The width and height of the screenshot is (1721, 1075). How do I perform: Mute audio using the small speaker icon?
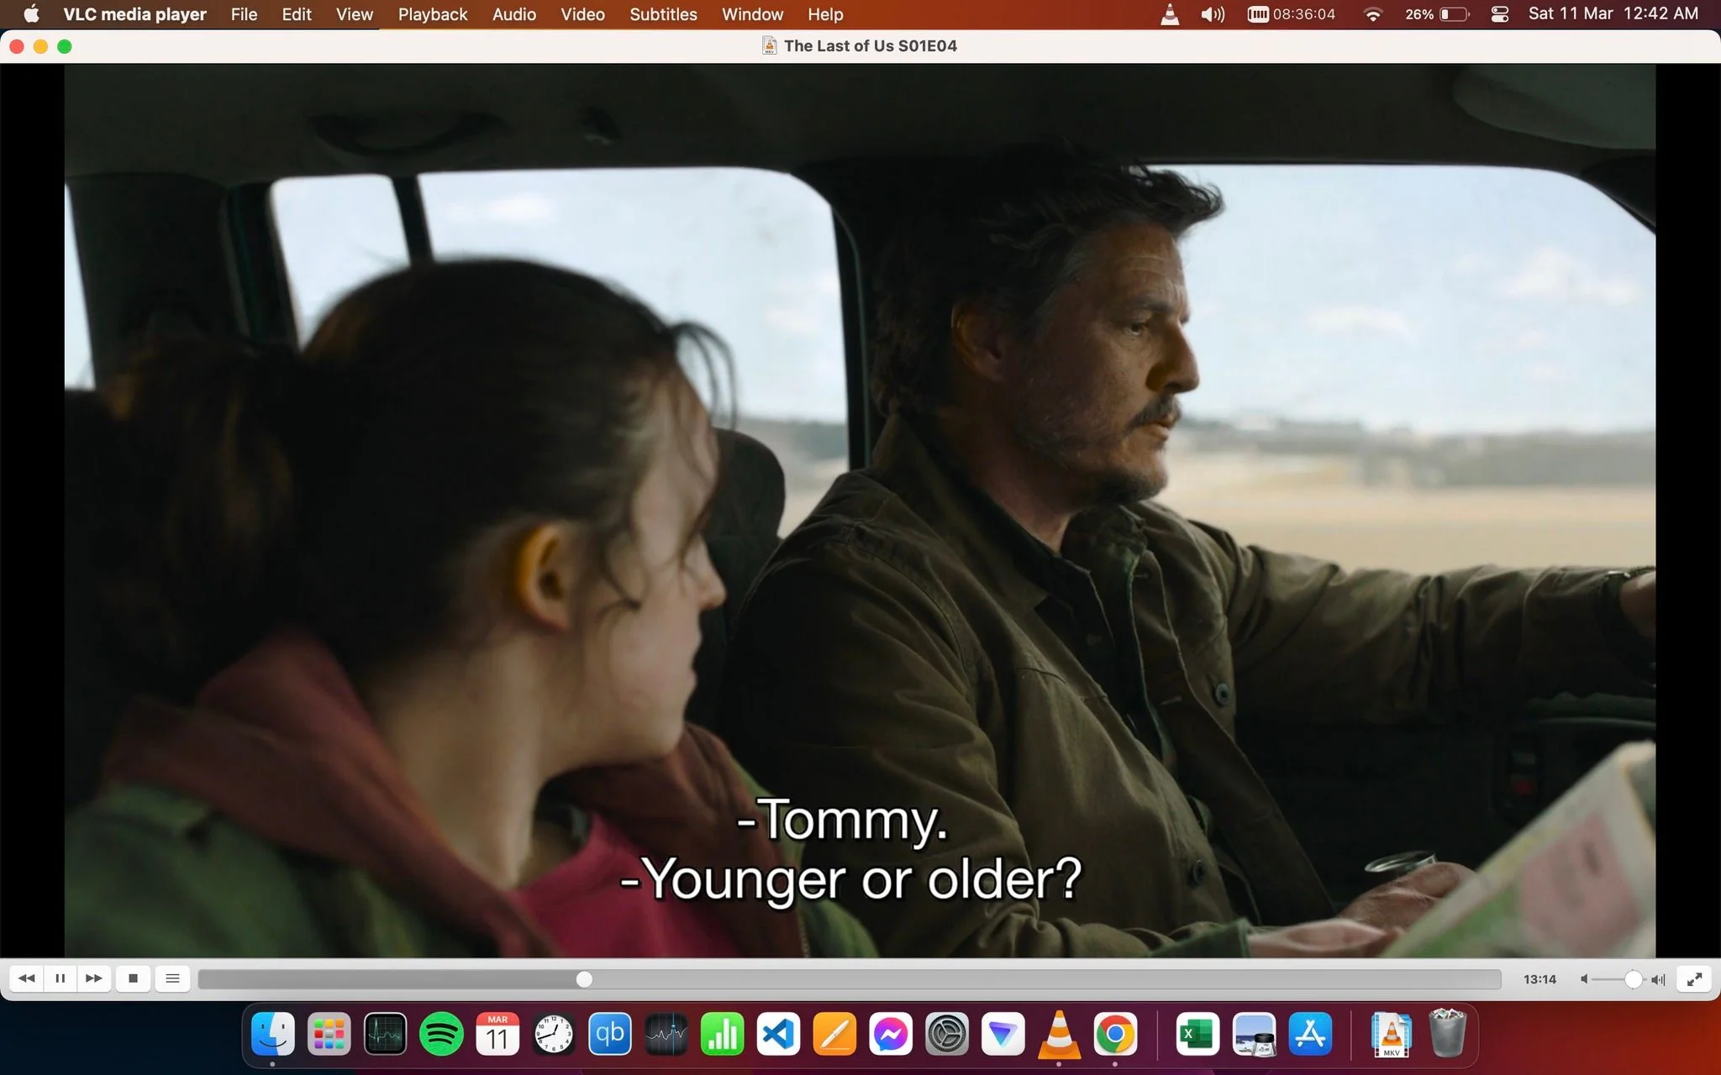[1584, 979]
